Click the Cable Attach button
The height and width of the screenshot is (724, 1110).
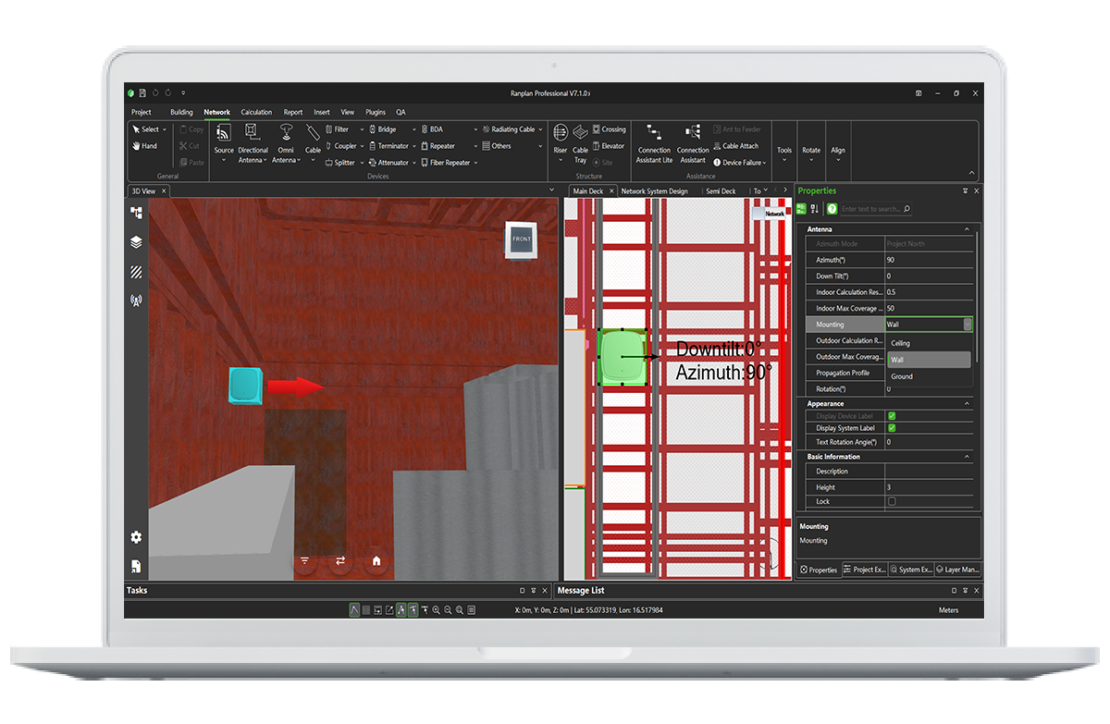(x=735, y=146)
